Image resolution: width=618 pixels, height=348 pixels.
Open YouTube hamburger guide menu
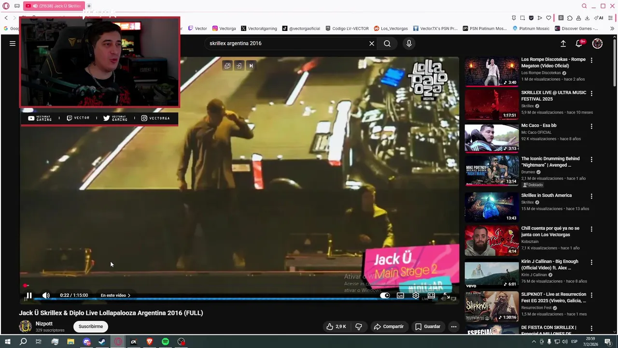(x=13, y=43)
